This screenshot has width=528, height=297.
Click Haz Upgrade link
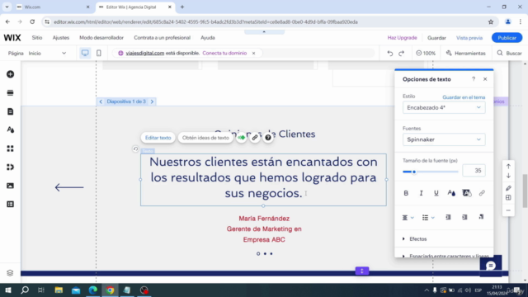point(402,38)
